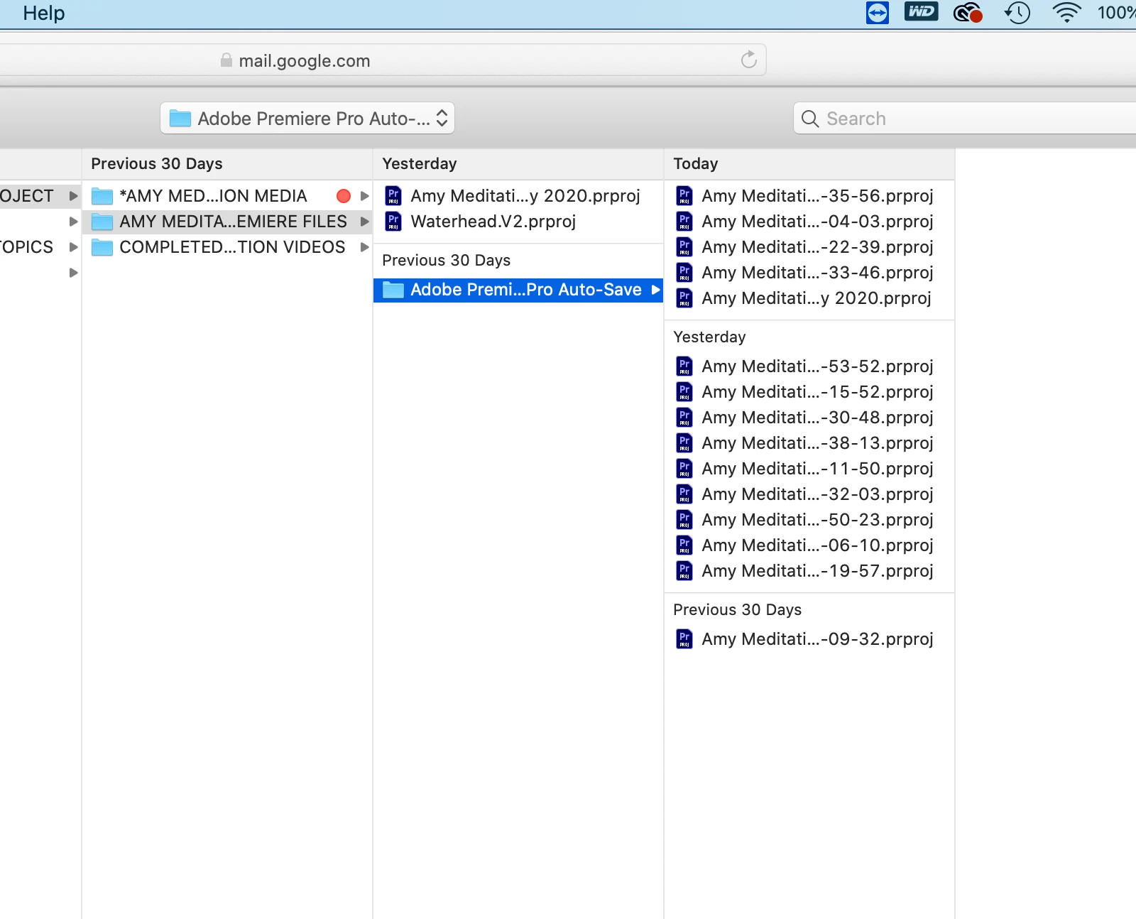Click the icon of Amy Meditati...-53-52.prproj

click(684, 366)
